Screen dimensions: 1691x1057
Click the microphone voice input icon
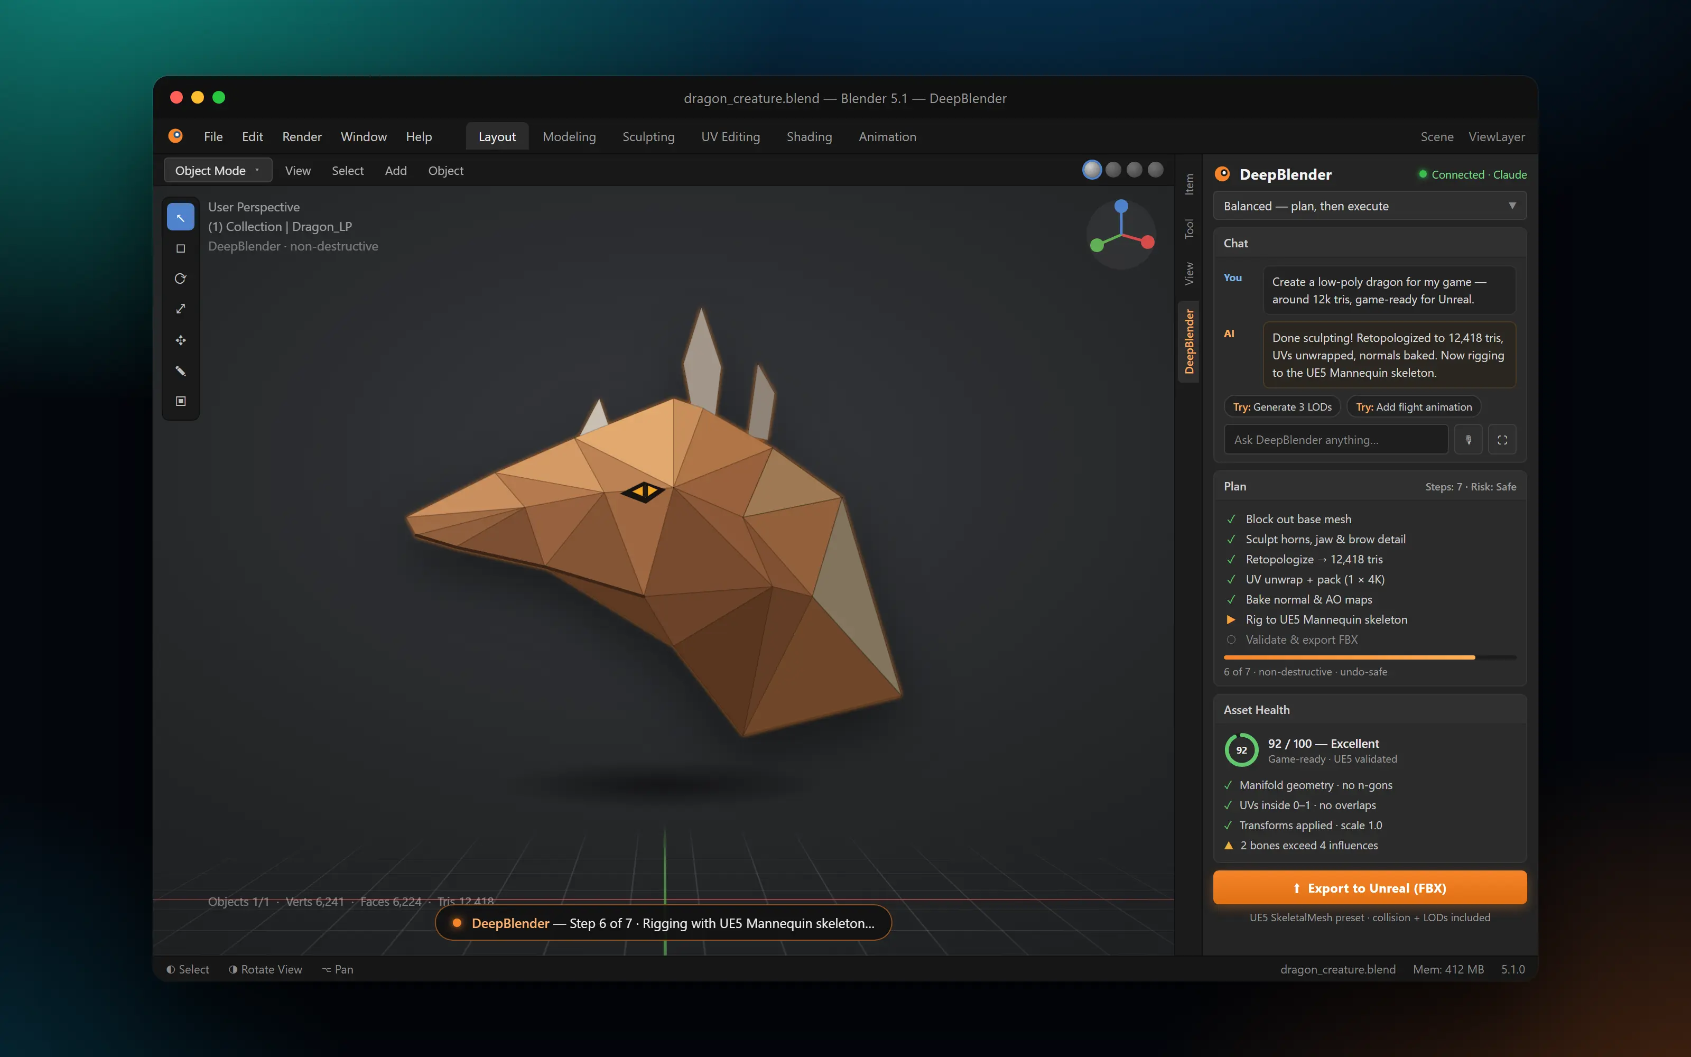coord(1468,440)
